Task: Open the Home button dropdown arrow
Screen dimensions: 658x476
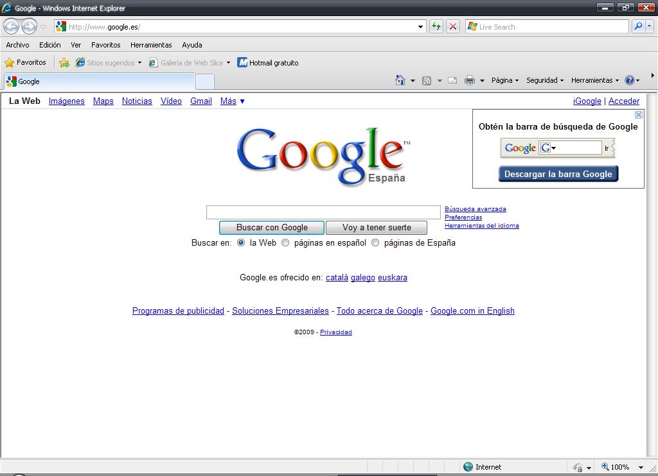Action: click(x=413, y=80)
